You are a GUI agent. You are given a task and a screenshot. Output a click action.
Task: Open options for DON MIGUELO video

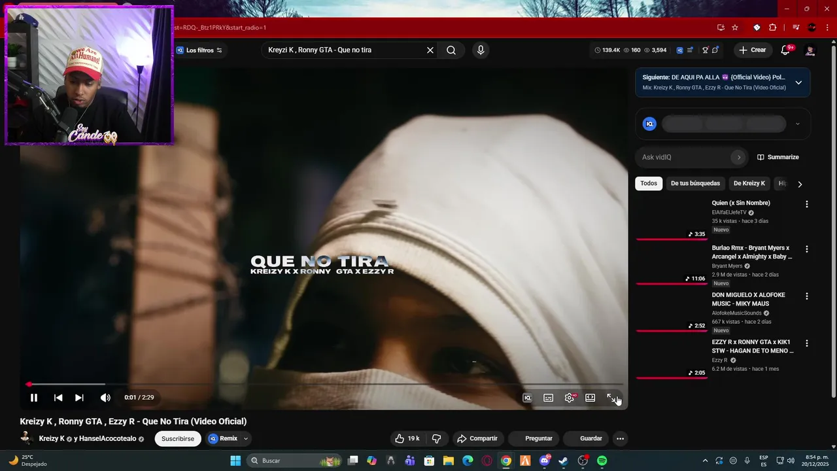(807, 296)
